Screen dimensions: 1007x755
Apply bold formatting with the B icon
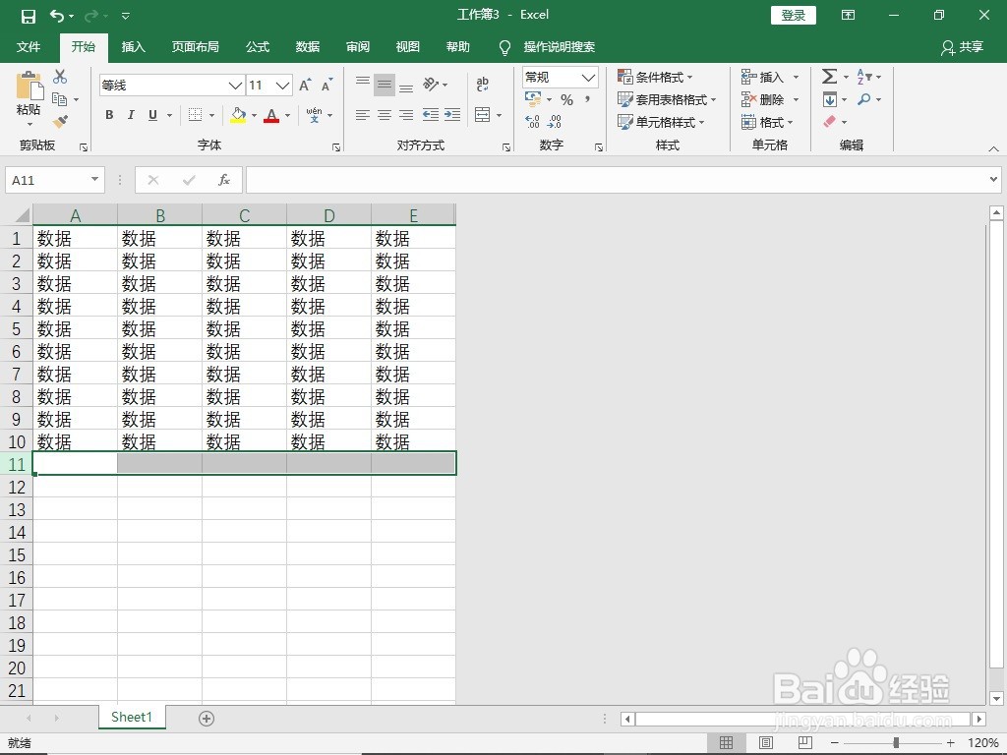(108, 115)
